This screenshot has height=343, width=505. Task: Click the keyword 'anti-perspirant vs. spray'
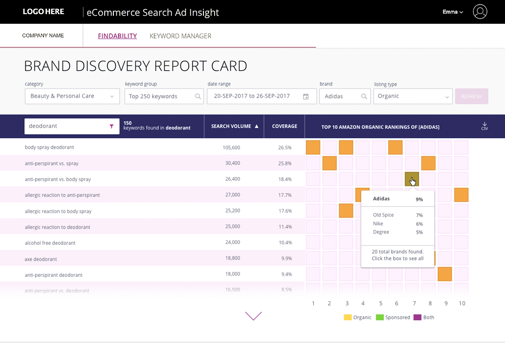coord(52,163)
